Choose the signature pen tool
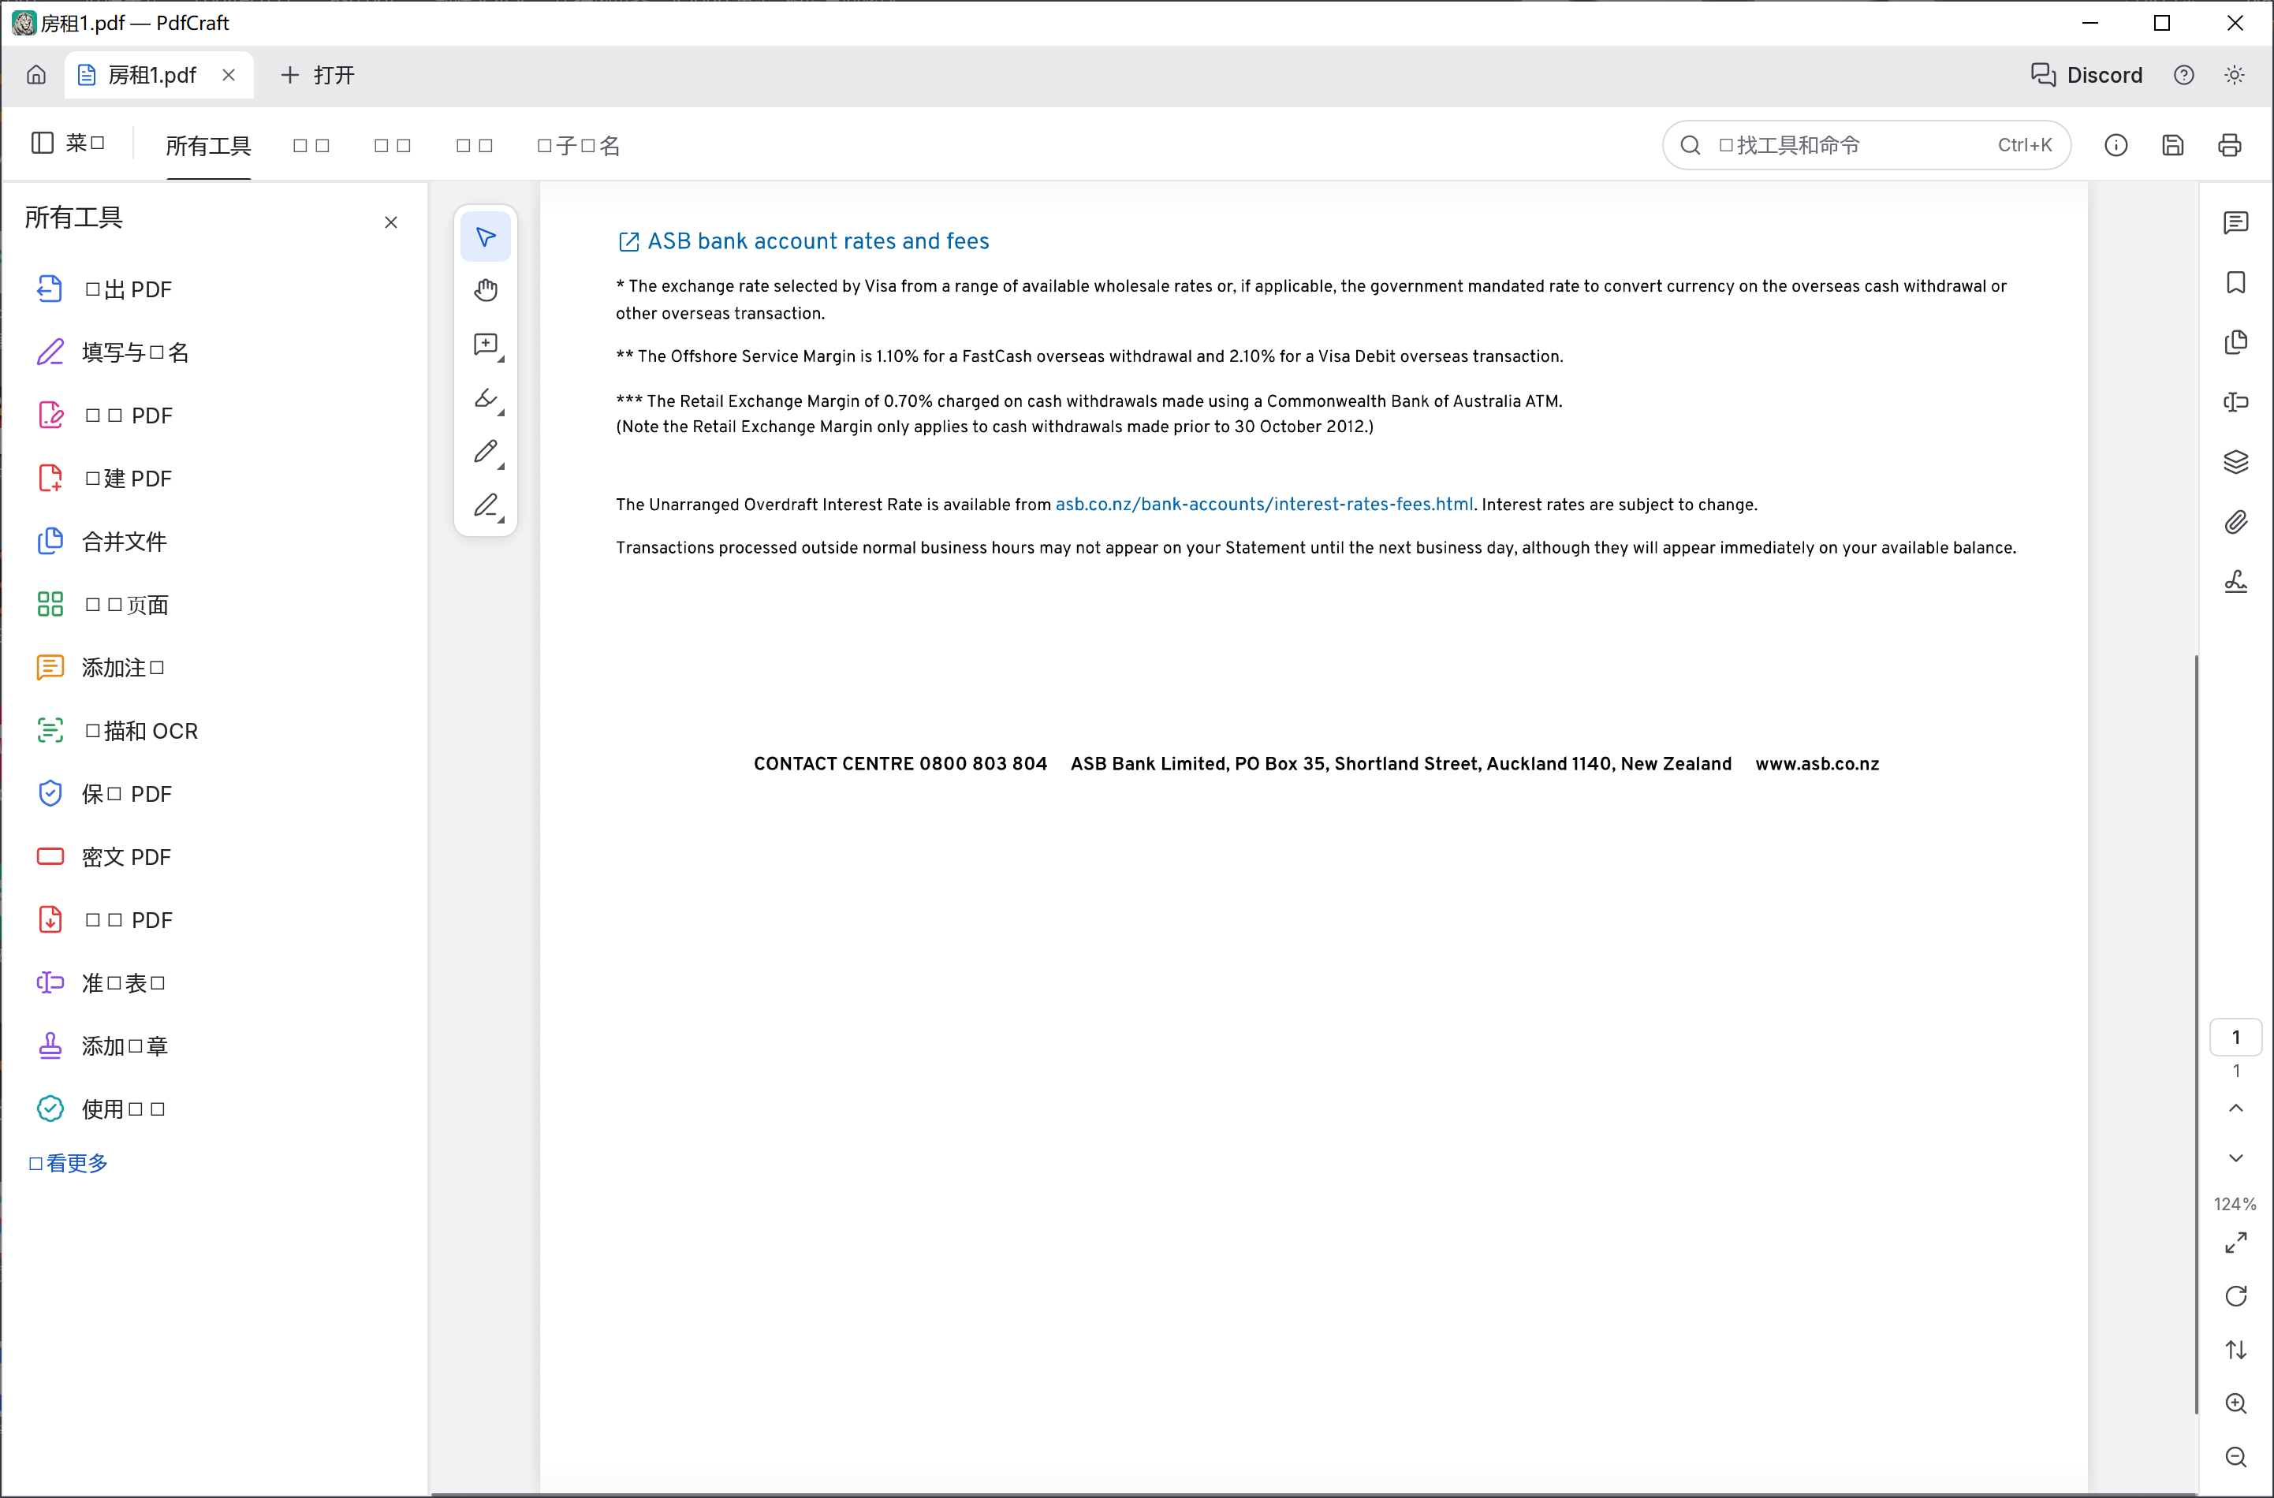Viewport: 2274px width, 1498px height. point(486,505)
